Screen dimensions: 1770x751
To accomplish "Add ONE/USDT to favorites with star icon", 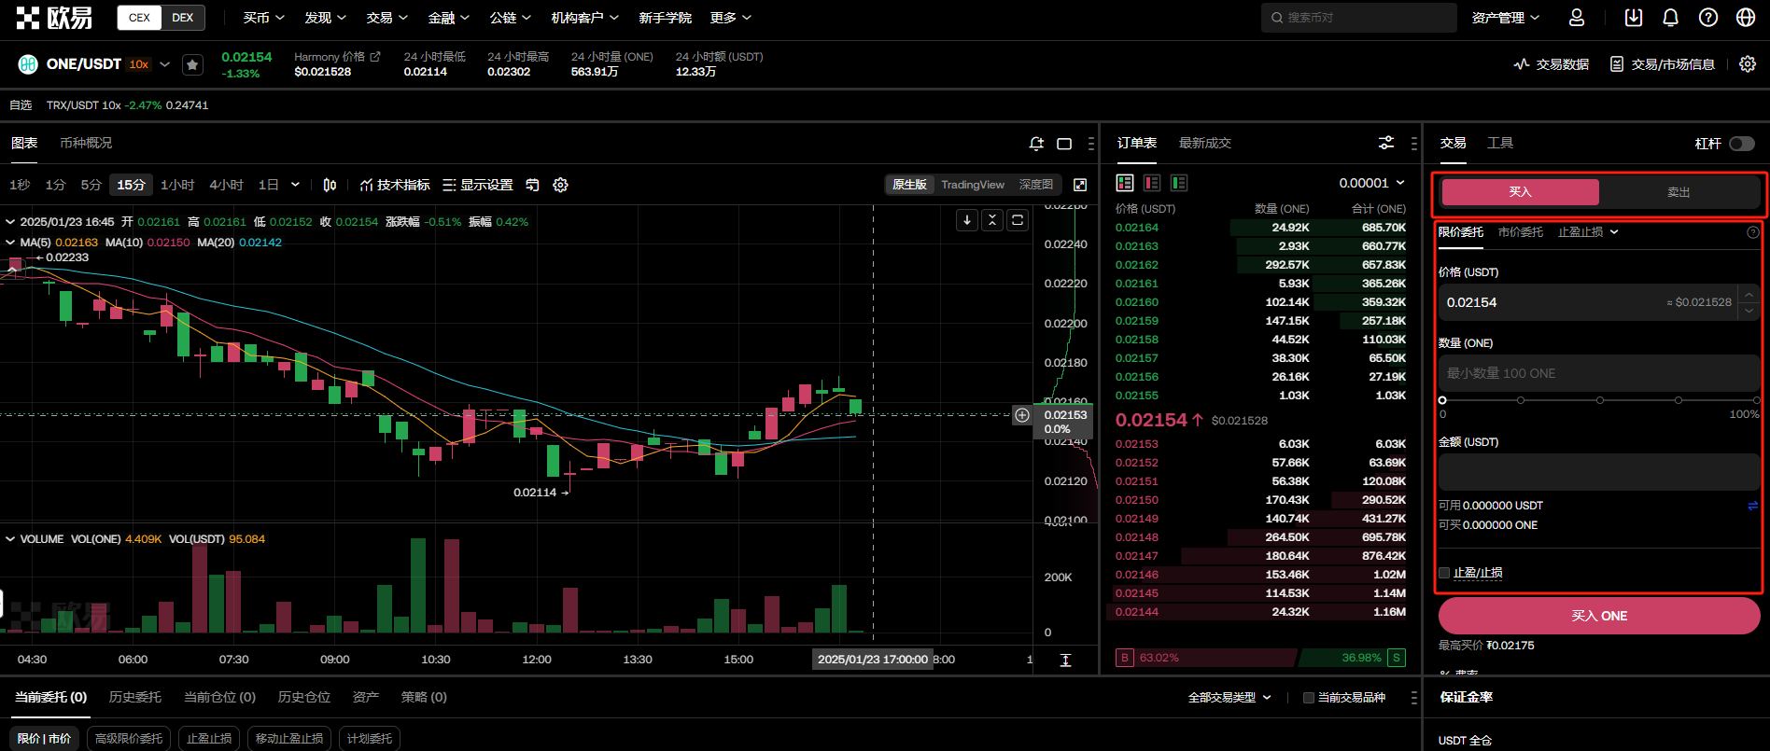I will click(192, 64).
